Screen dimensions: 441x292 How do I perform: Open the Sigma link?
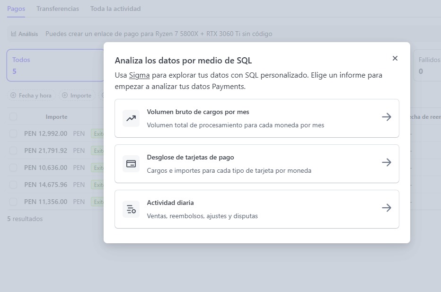pyautogui.click(x=139, y=75)
